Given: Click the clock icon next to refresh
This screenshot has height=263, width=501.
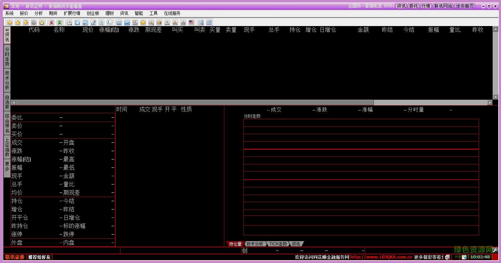Looking at the screenshot, I should 42,23.
